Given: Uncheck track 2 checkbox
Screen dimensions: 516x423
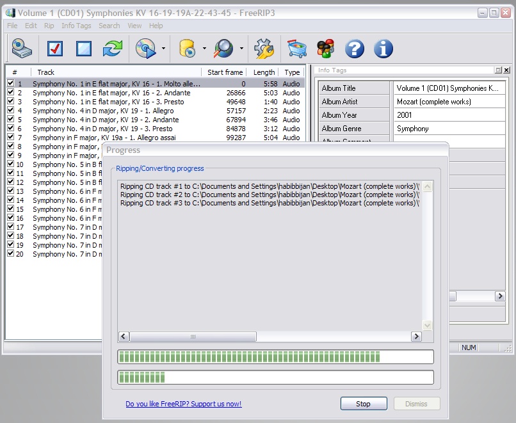Looking at the screenshot, I should (x=10, y=92).
